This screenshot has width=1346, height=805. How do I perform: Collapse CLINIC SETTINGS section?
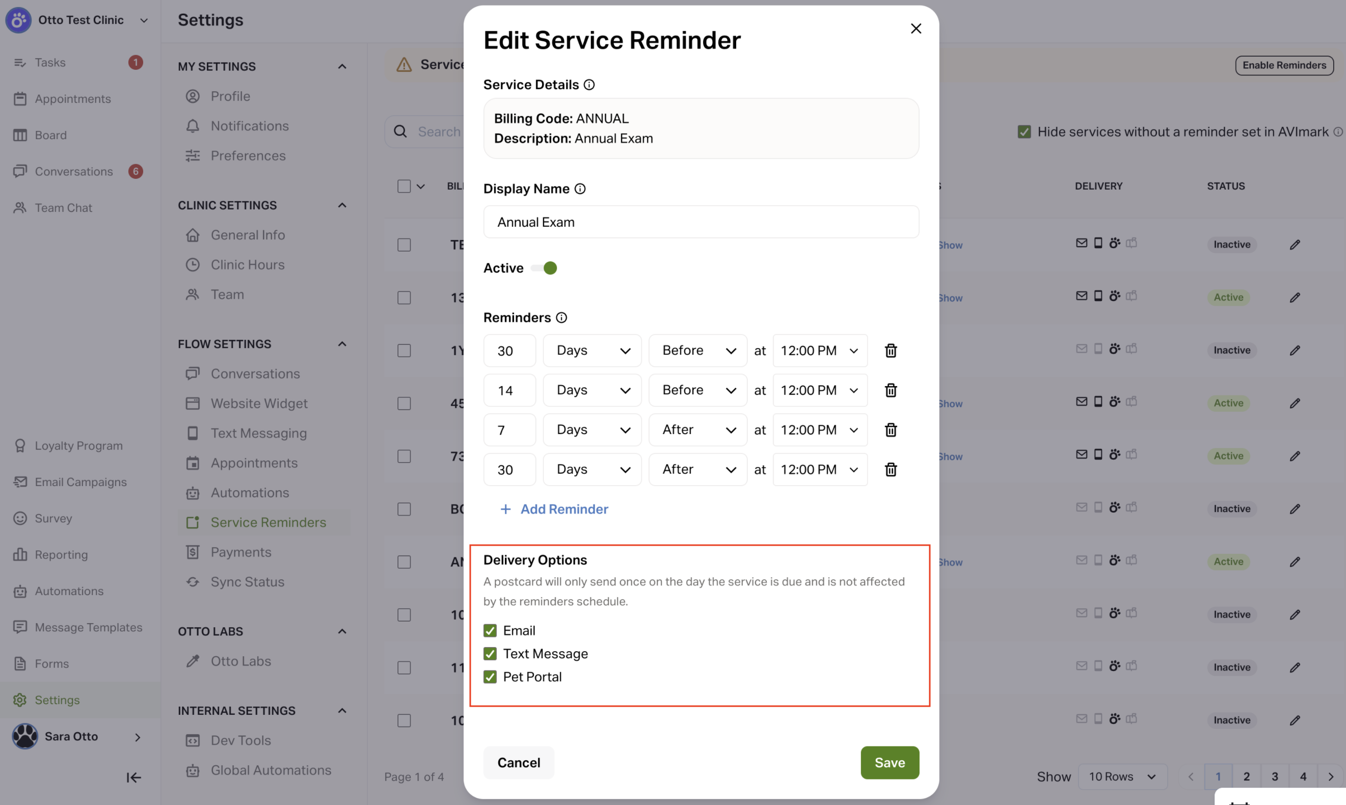click(342, 205)
